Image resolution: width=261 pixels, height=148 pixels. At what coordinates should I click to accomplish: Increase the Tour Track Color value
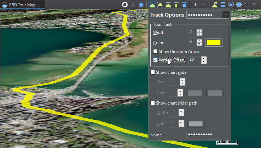coord(199,41)
